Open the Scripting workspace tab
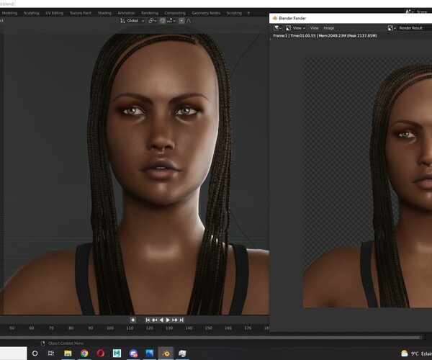Screen dimensions: 432x360 234,13
